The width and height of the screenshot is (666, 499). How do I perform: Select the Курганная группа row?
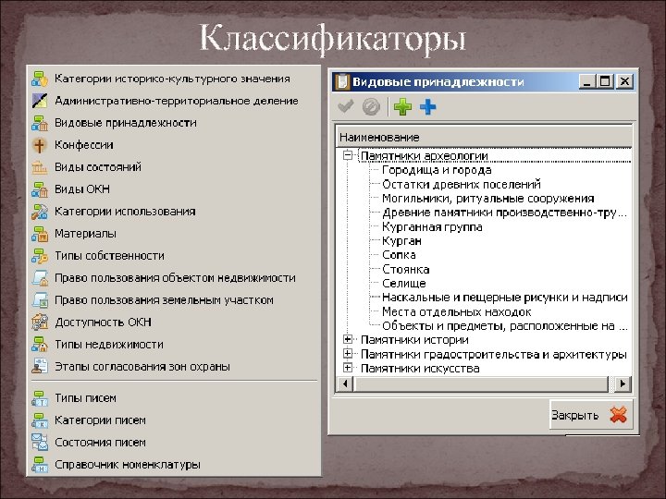point(432,226)
